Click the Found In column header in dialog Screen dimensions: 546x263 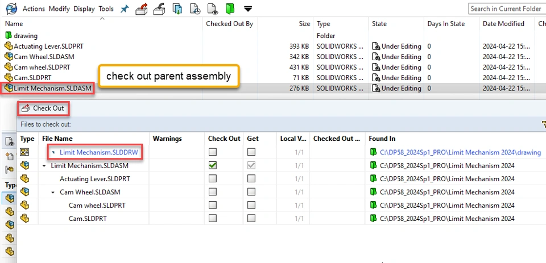[382, 139]
